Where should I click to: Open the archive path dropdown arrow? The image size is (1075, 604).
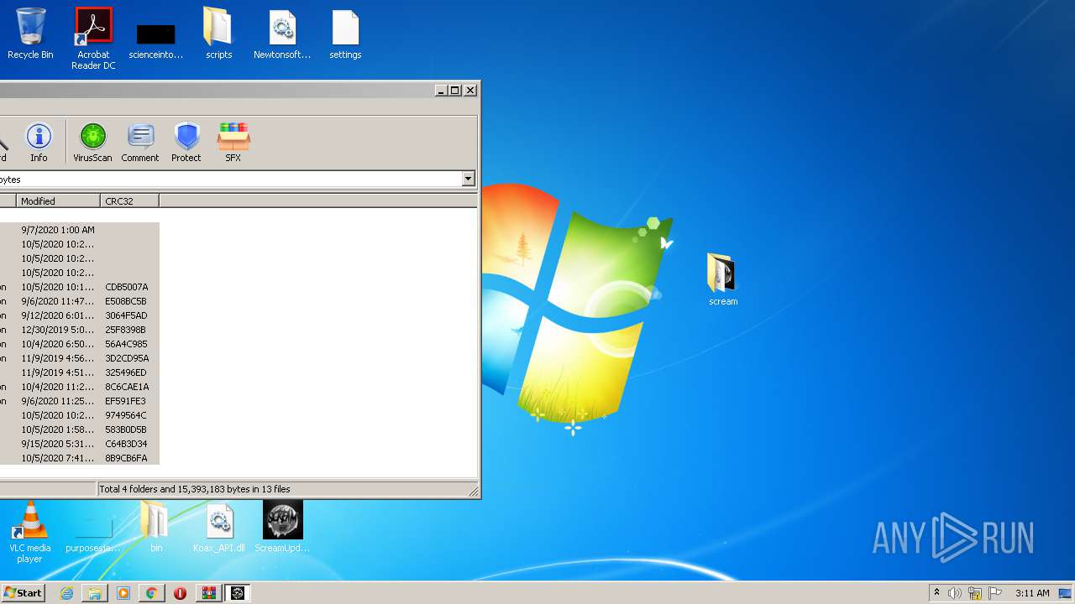pyautogui.click(x=468, y=179)
